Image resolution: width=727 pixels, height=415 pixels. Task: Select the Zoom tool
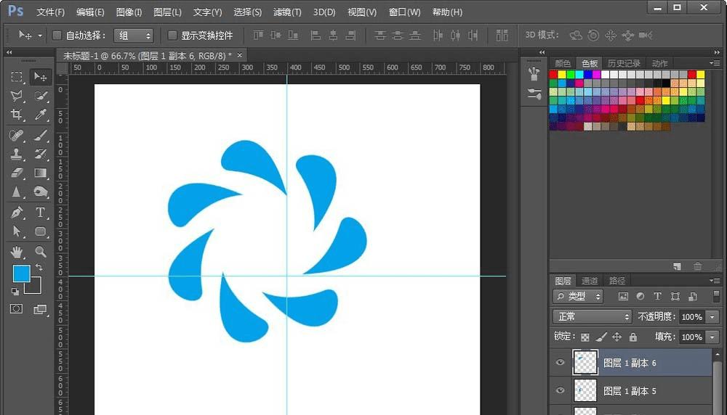pos(40,252)
